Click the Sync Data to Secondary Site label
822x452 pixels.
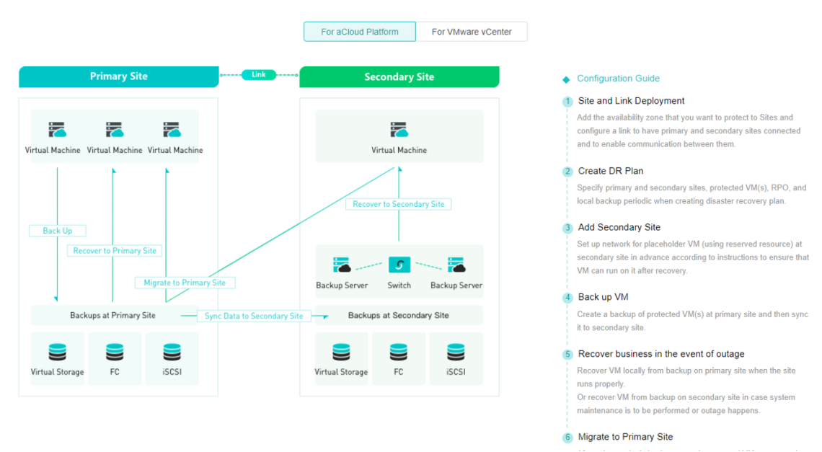click(254, 316)
